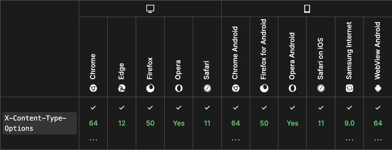Expand WebView Android support notes ellipsis
This screenshot has height=150, width=392.
point(378,140)
